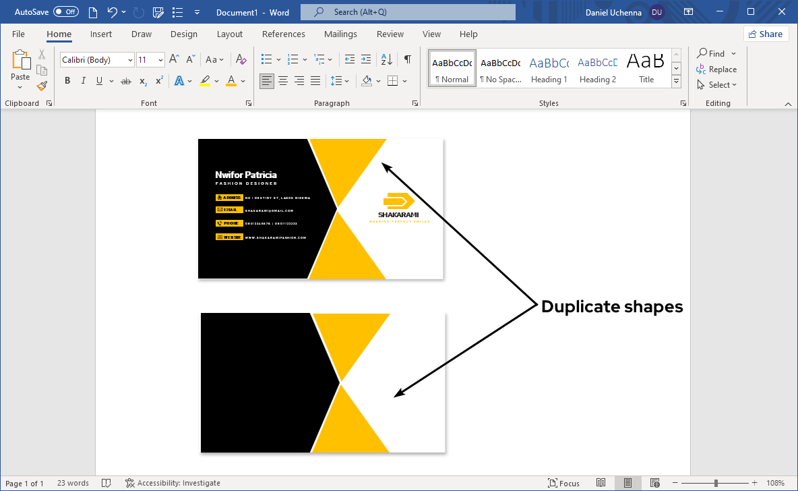Switch to Read Mode view in status bar
Screen dimensions: 798x491
(x=601, y=483)
